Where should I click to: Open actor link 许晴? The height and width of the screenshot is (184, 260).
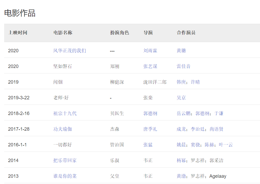pos(195,82)
